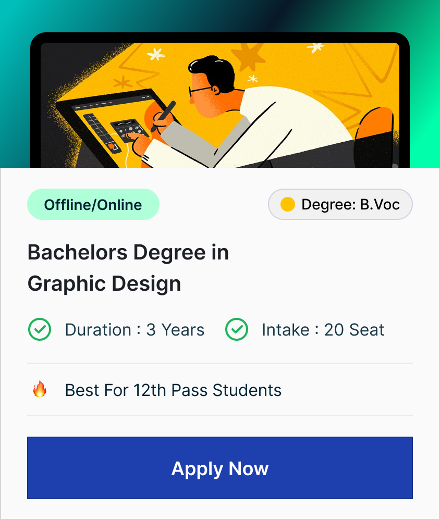Click the green checkmark beside Duration
Image resolution: width=440 pixels, height=520 pixels.
[x=39, y=330]
